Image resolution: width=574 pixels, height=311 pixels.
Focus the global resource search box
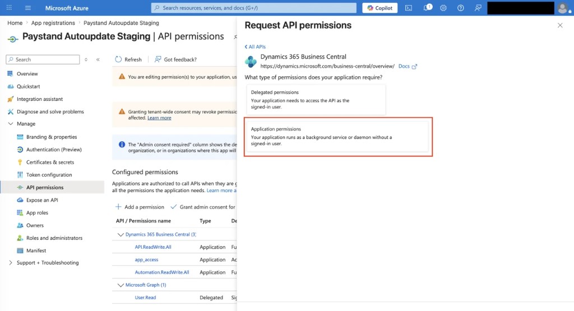coord(254,8)
